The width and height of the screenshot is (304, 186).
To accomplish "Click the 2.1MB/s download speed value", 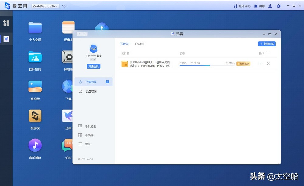I will (230, 63).
